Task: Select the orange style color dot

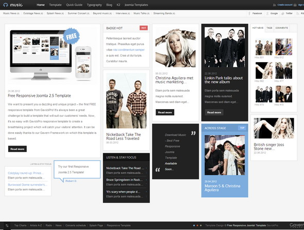Action: 197,225
